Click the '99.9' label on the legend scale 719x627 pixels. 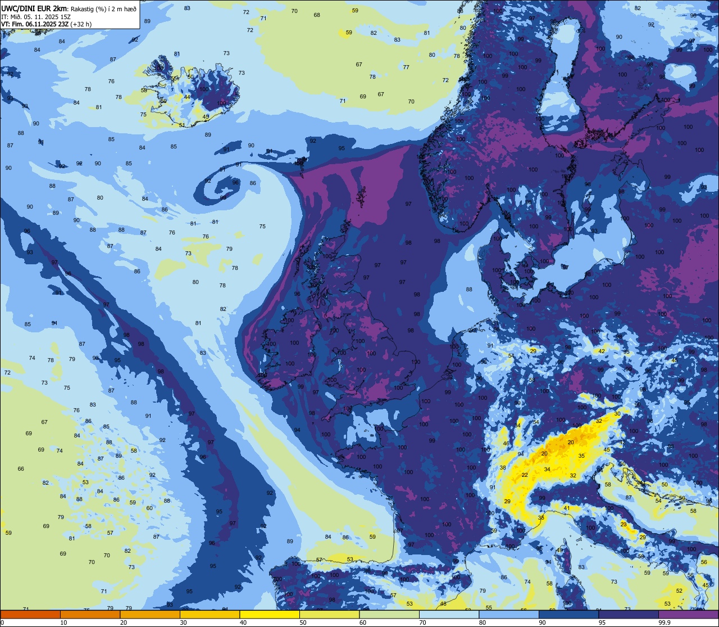point(664,623)
